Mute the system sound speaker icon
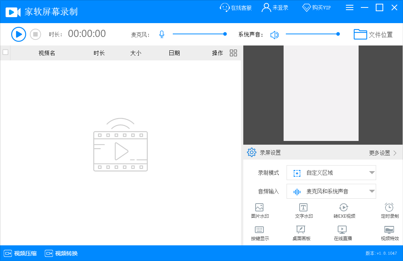 click(275, 35)
